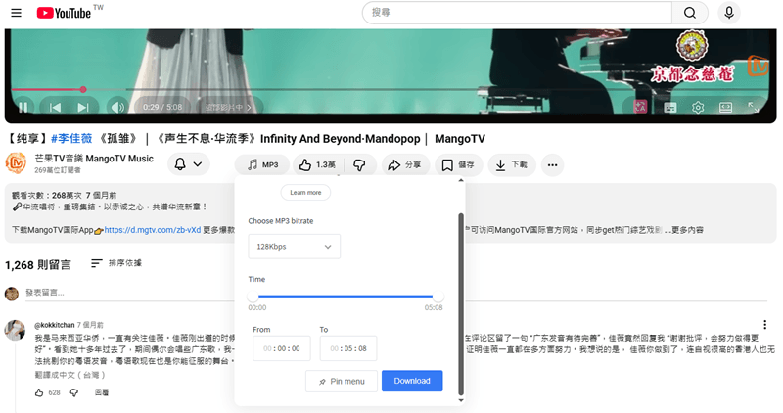
Task: Click the red translate icon in player
Action: coord(640,107)
